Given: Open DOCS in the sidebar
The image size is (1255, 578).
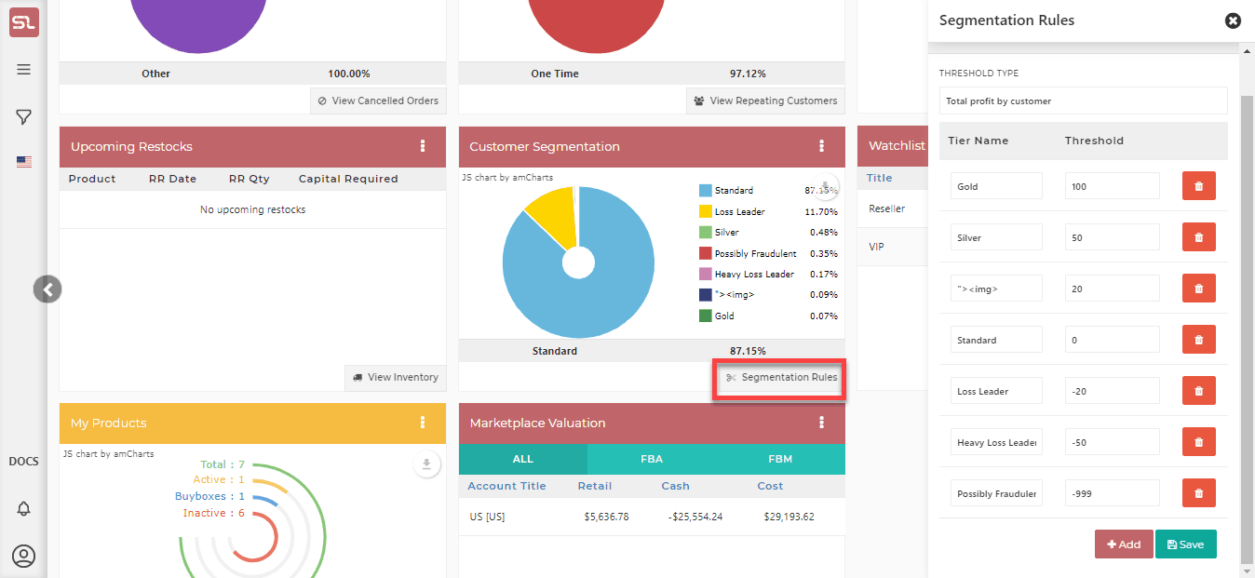Looking at the screenshot, I should pyautogui.click(x=24, y=462).
